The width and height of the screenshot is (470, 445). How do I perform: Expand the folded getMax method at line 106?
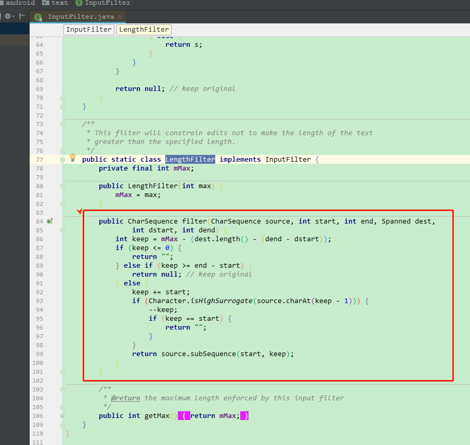62,416
